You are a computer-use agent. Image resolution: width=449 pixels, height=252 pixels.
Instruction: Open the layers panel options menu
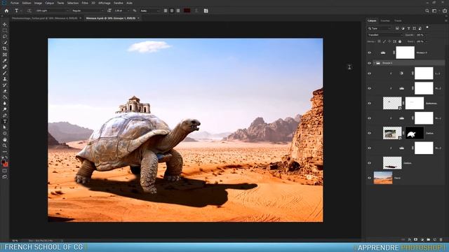[x=446, y=20]
